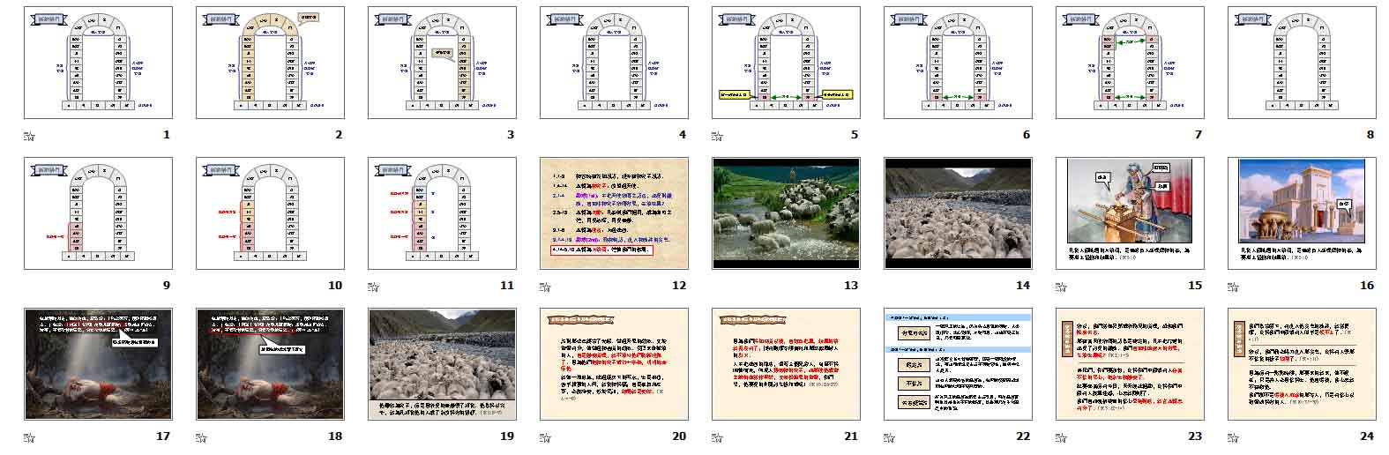This screenshot has width=1389, height=455.
Task: Click the animation star icon under slide 24
Action: [1233, 436]
